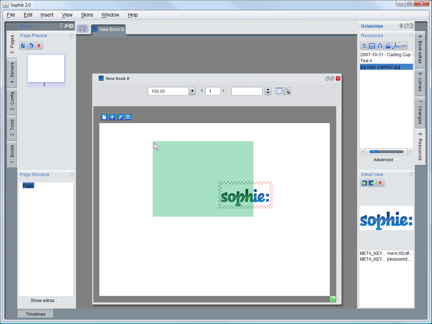Click the video clapperboard resource filter icon
The height and width of the screenshot is (324, 432).
(x=388, y=46)
